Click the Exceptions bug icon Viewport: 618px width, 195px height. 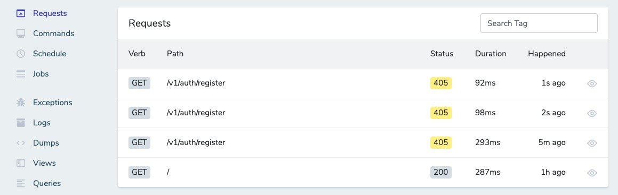coord(21,103)
